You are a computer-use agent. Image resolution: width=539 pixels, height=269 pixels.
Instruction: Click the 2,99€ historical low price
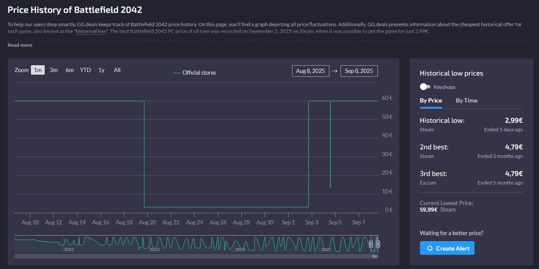point(514,121)
